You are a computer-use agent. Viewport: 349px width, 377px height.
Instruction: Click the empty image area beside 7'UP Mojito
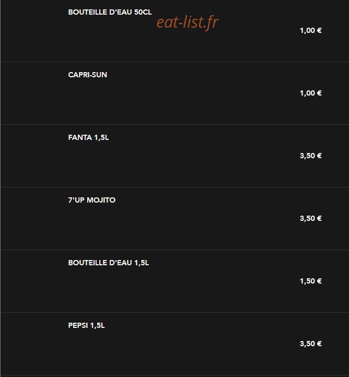(x=33, y=219)
